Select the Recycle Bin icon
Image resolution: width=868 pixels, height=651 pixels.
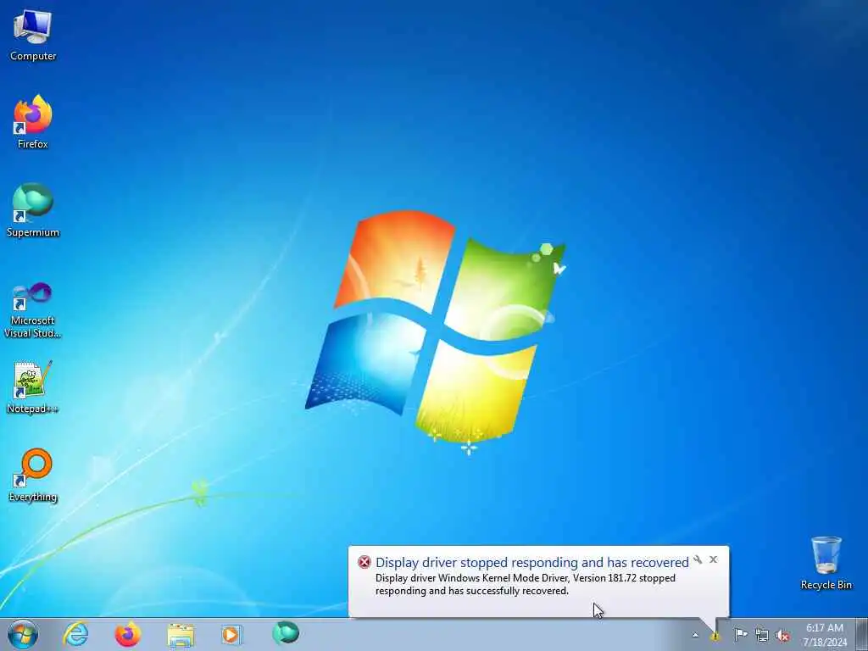pyautogui.click(x=826, y=563)
